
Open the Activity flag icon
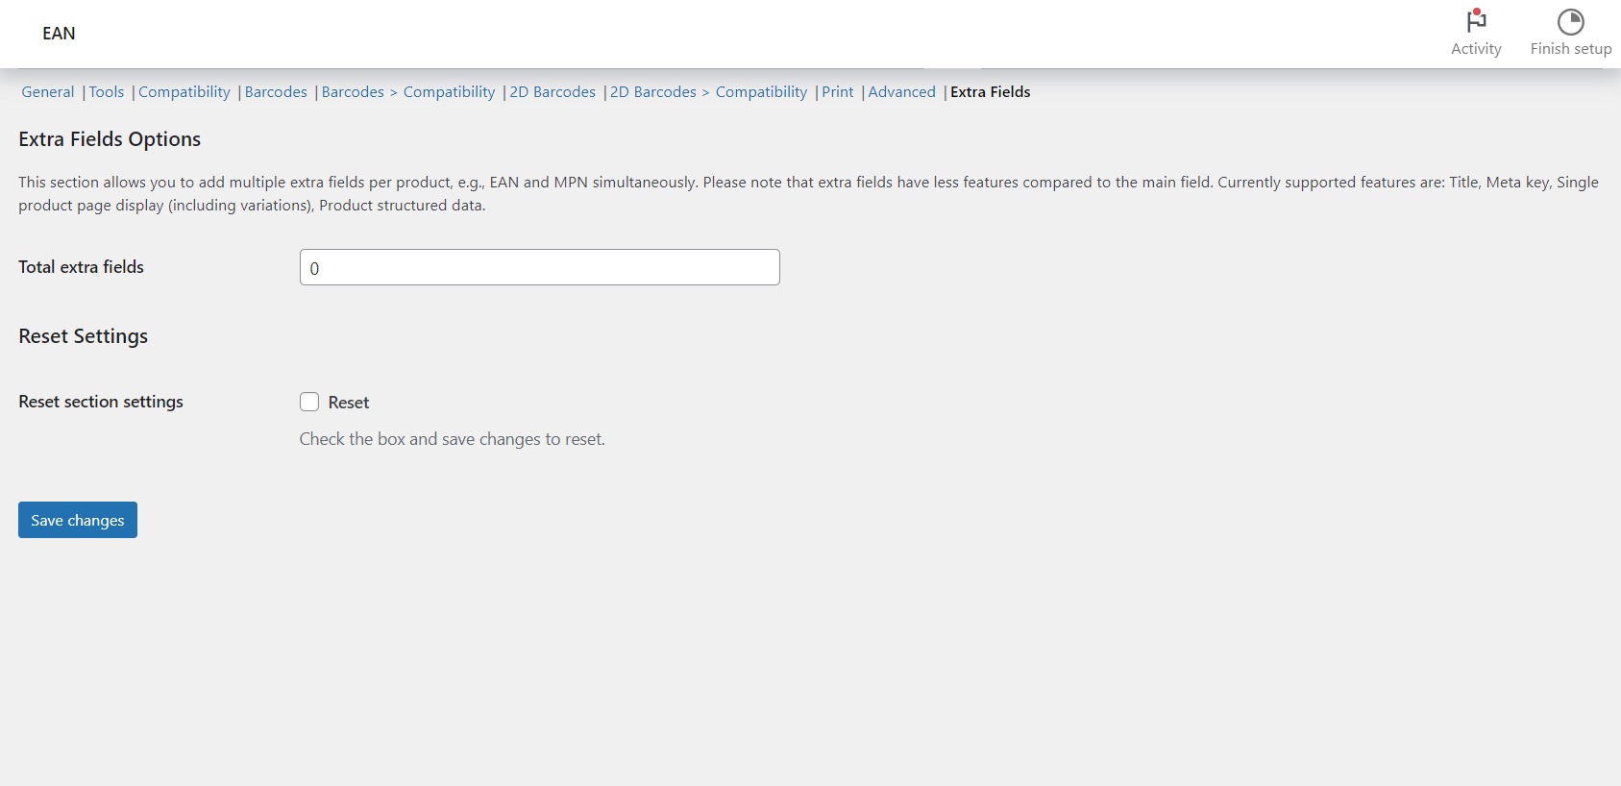tap(1476, 21)
